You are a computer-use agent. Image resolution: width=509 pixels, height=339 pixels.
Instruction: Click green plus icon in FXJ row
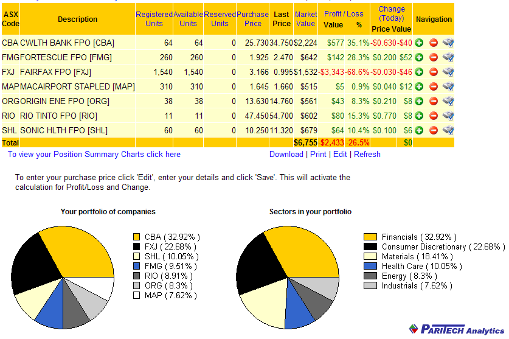pyautogui.click(x=419, y=72)
